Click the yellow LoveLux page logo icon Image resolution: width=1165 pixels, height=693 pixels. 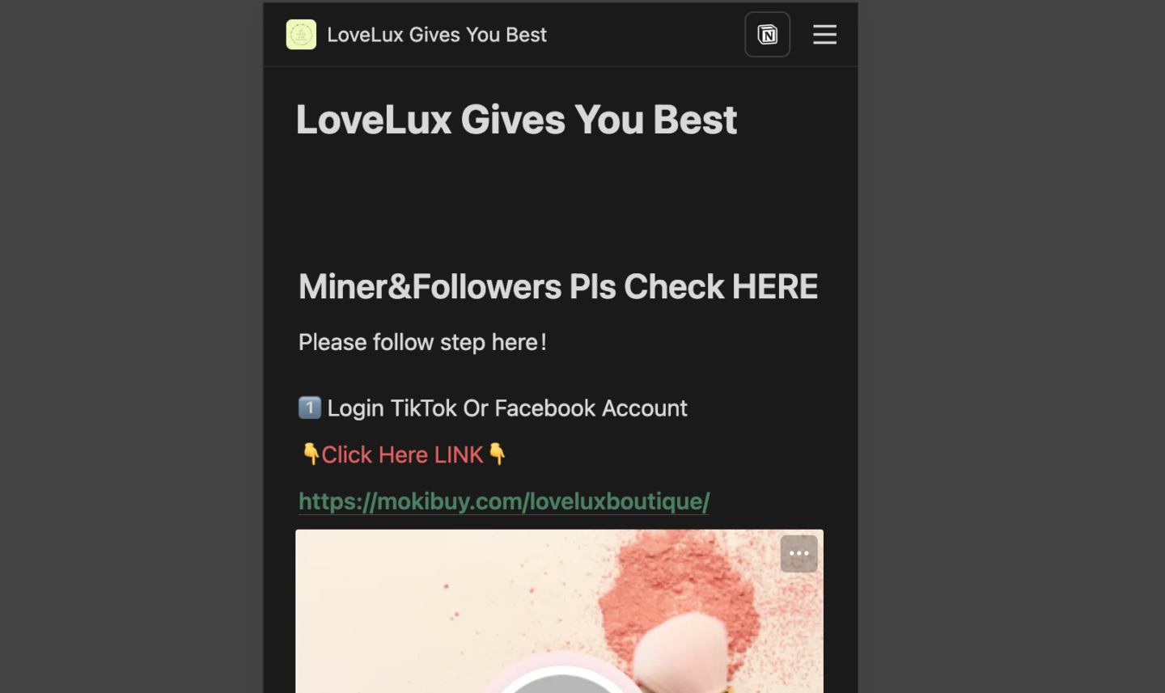(301, 35)
